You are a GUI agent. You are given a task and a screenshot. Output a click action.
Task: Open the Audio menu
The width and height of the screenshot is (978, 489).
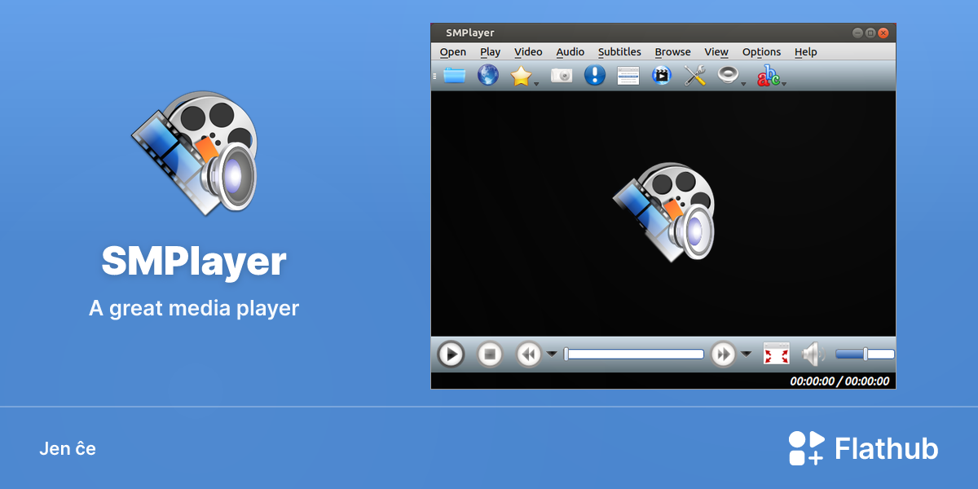[570, 52]
